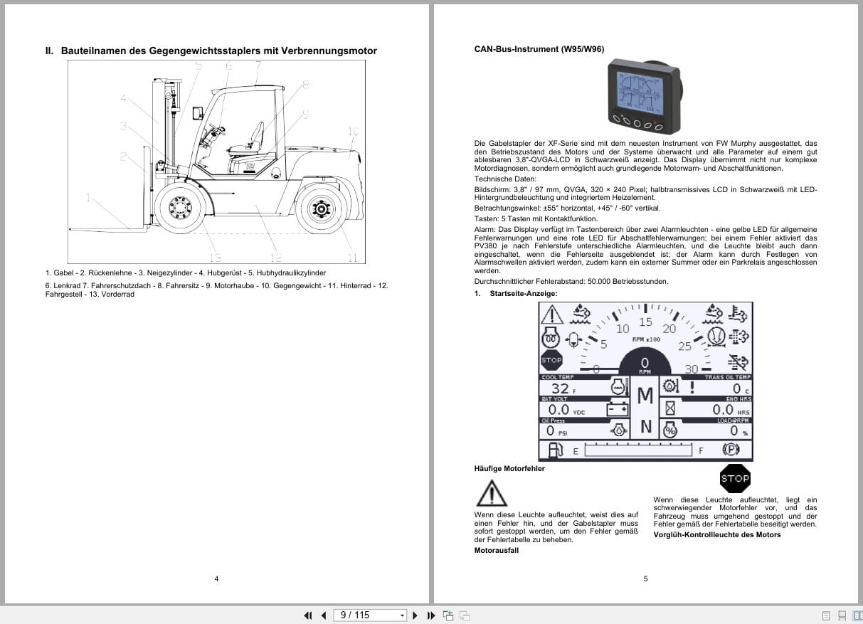This screenshot has height=624, width=863.
Task: Jump to the first page of the document
Action: click(x=308, y=615)
